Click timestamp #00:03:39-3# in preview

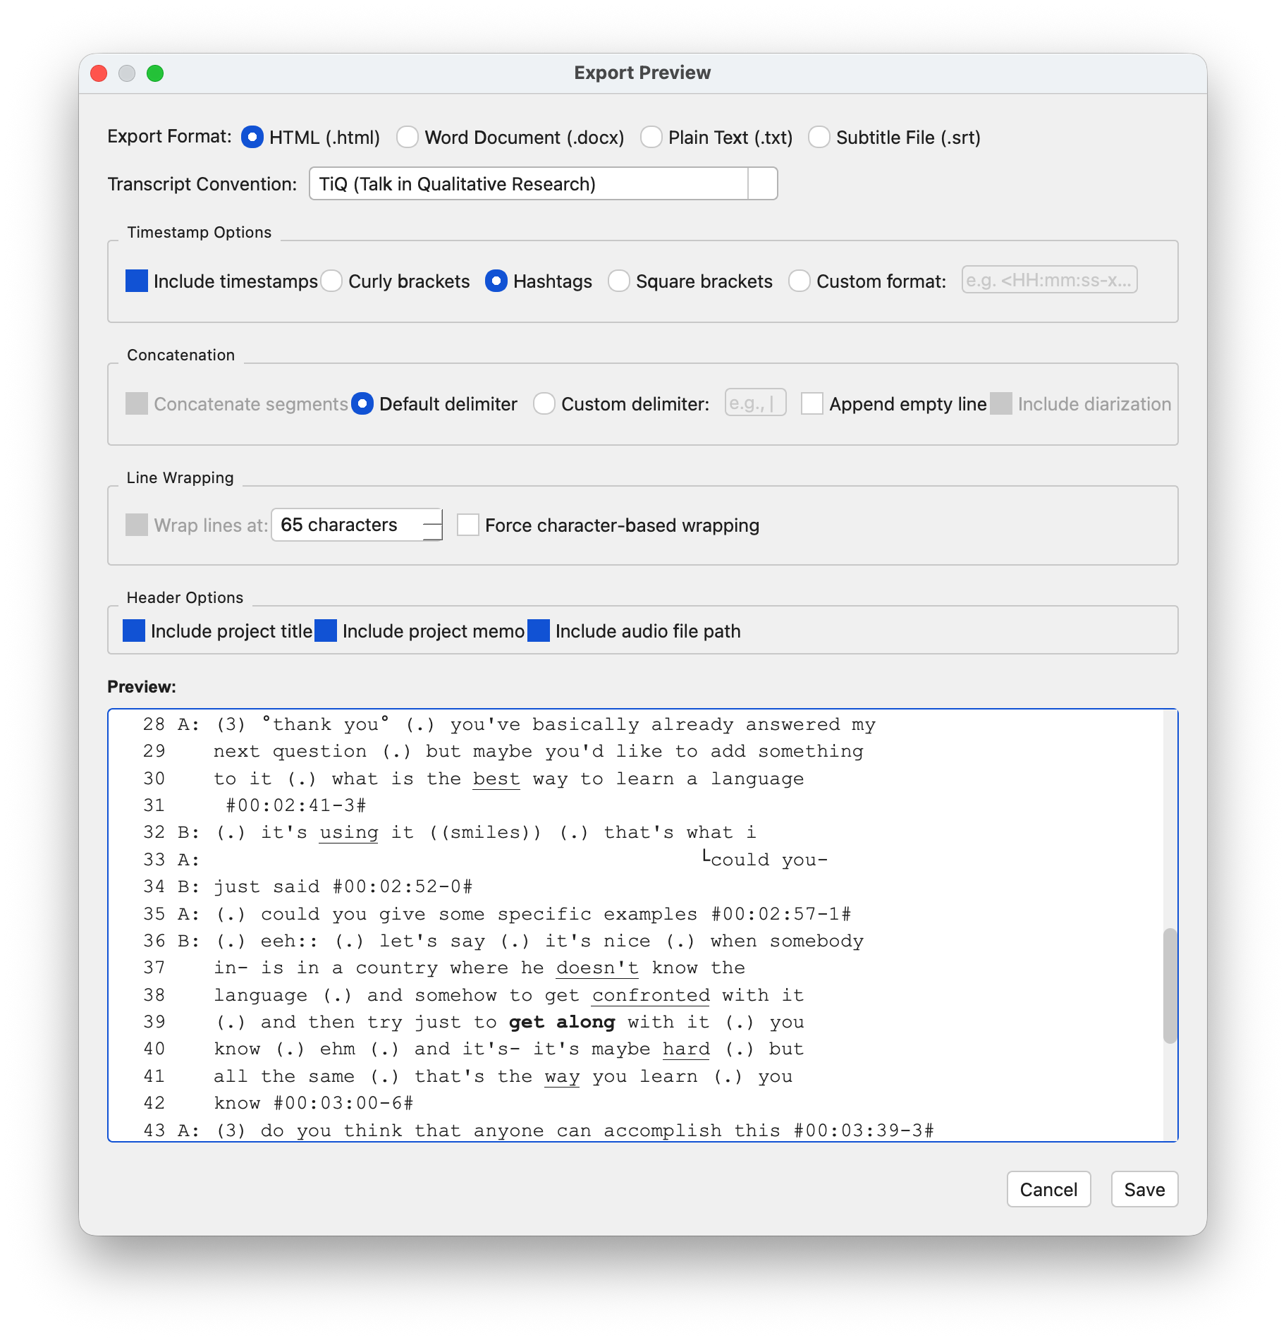point(864,1131)
